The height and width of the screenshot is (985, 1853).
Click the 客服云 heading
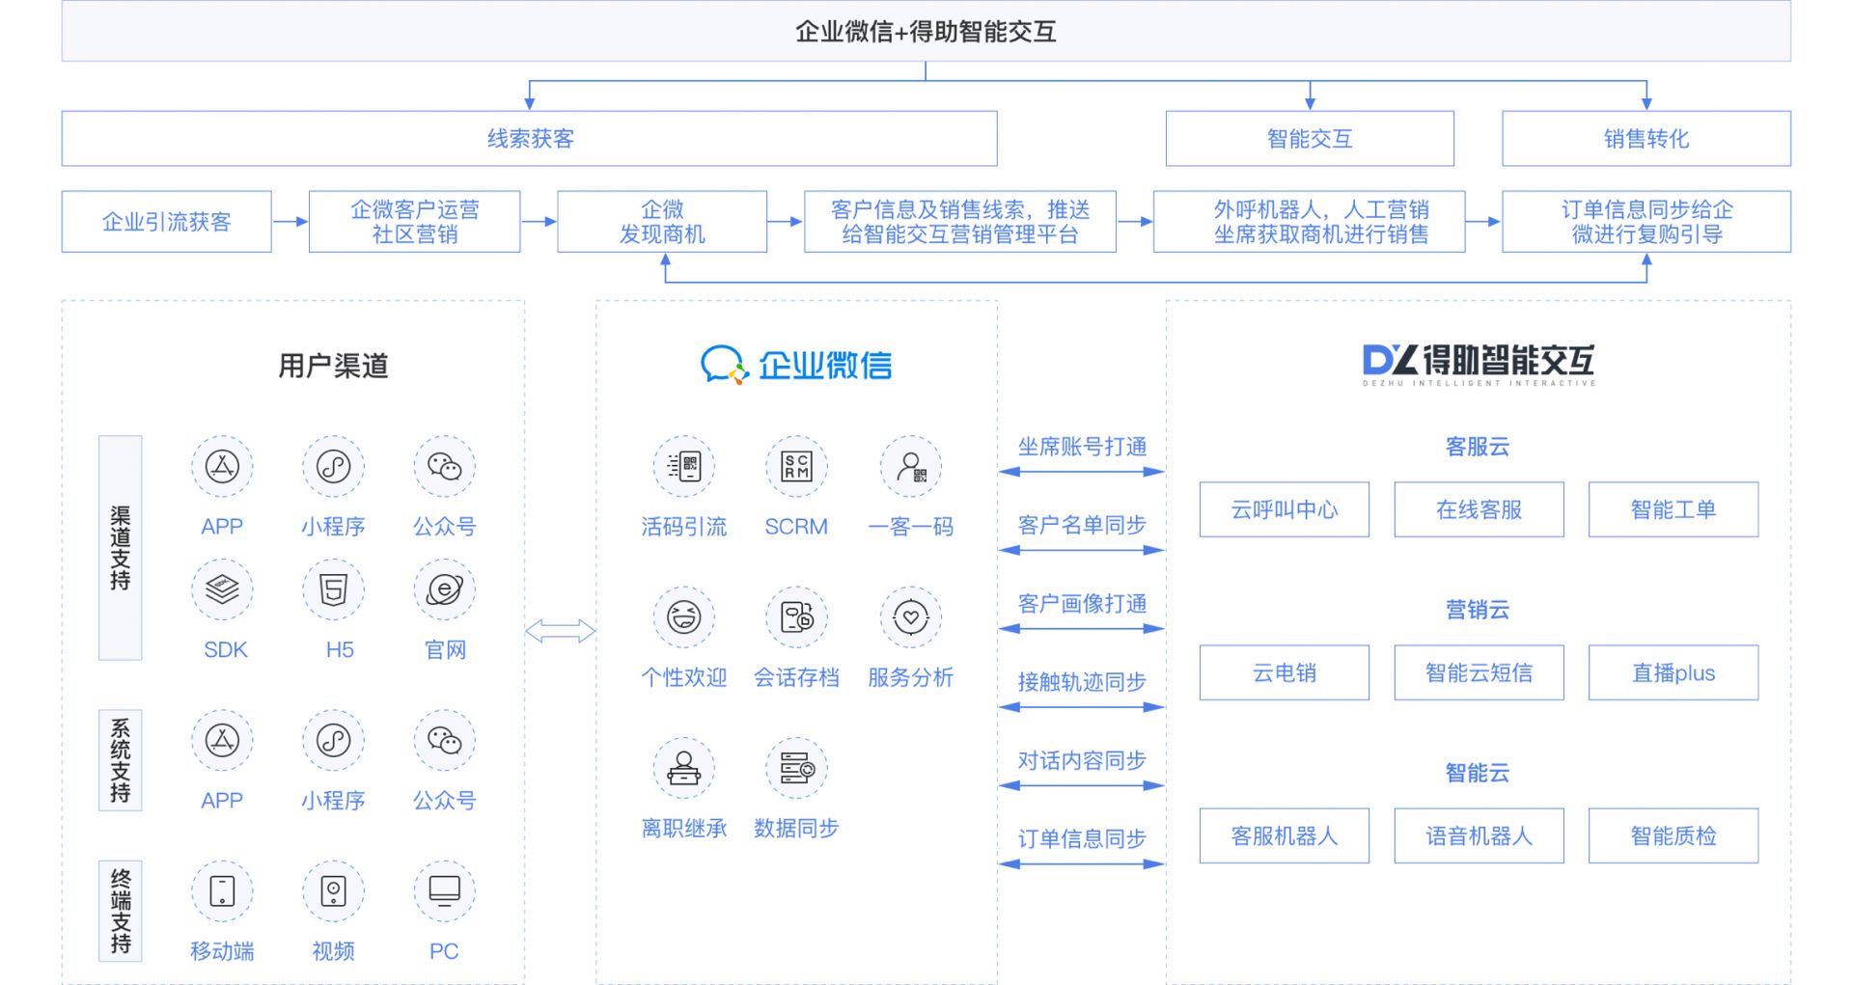[x=1478, y=447]
